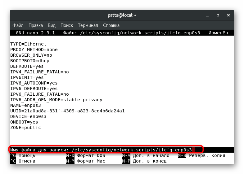Screen dimensions: 244x174
Task: Click the DEFROUTE=yes line
Action: coord(27,67)
